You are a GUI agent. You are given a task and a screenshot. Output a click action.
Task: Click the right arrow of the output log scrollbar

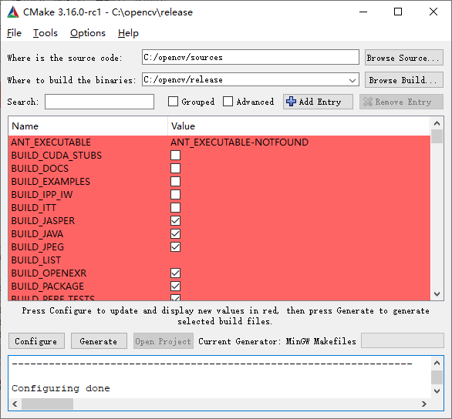point(423,404)
